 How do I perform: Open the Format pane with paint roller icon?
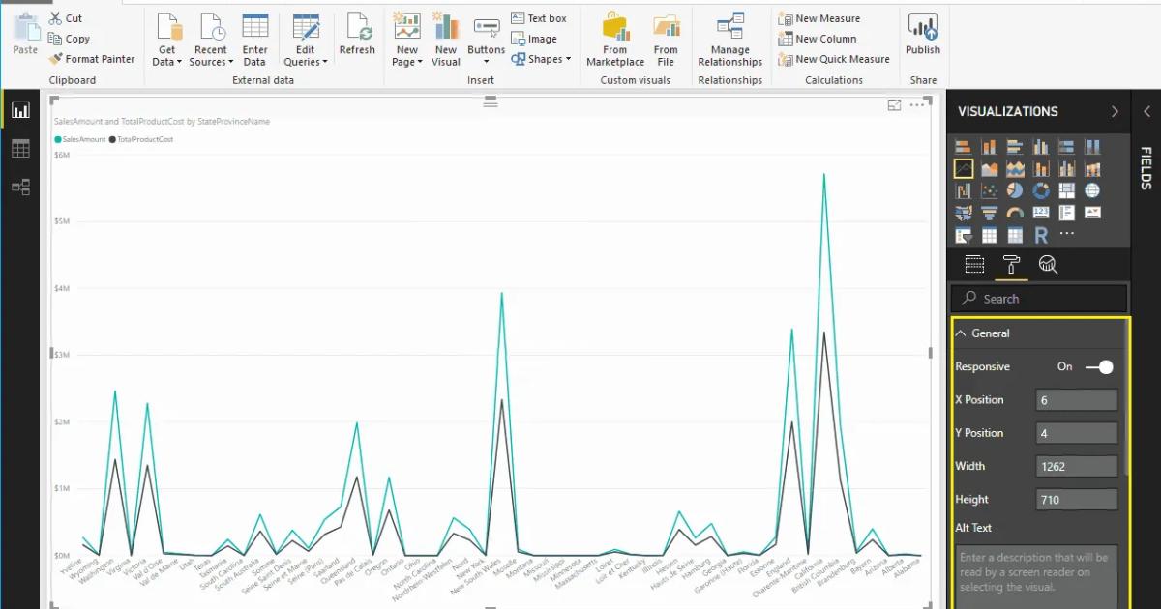1010,264
